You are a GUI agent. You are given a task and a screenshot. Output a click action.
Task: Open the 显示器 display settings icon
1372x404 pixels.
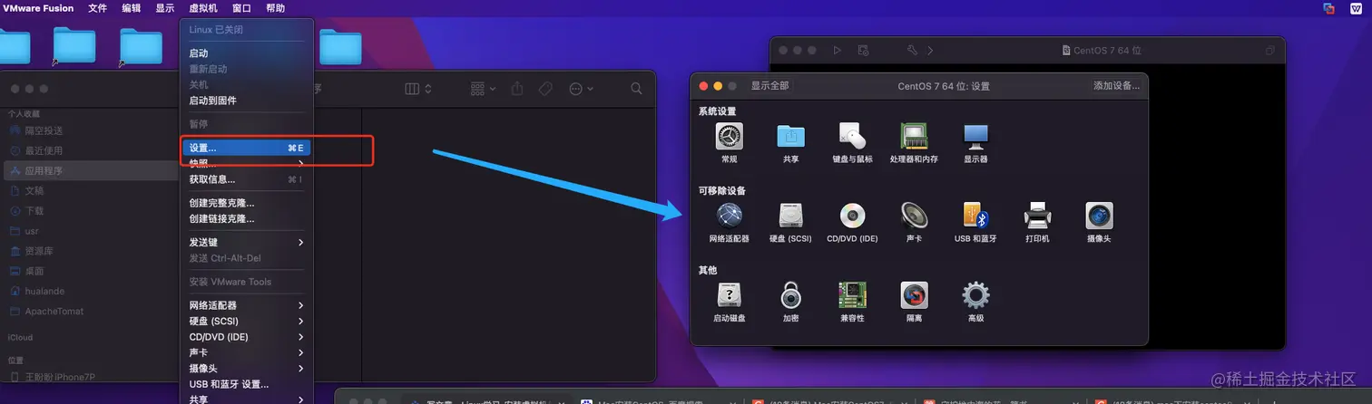(975, 137)
